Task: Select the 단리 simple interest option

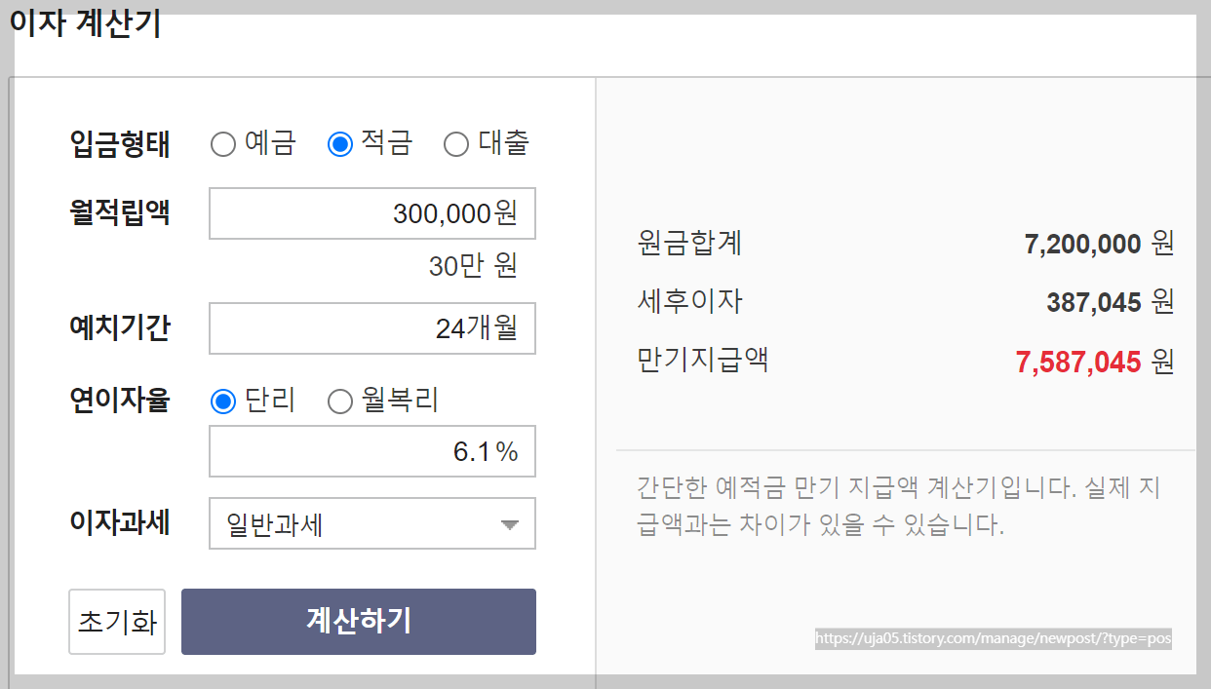Action: 223,402
